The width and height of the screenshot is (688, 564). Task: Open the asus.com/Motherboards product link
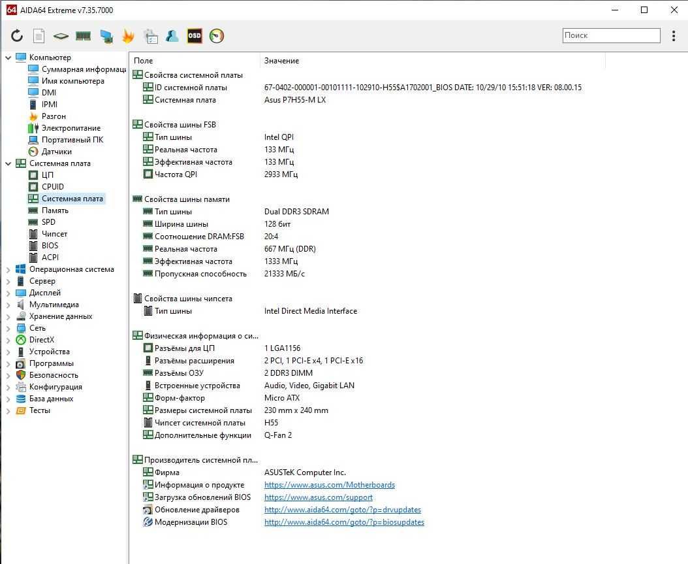330,485
